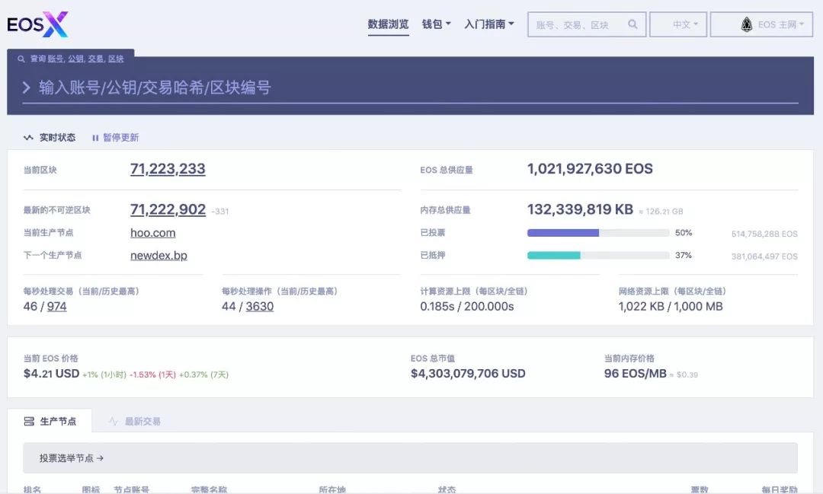The image size is (823, 494).
Task: Open producer hoo.com link
Action: click(x=152, y=233)
